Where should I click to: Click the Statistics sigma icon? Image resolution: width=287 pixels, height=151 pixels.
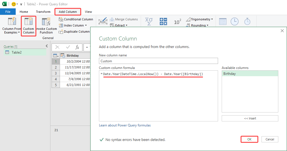pyautogui.click(x=149, y=21)
